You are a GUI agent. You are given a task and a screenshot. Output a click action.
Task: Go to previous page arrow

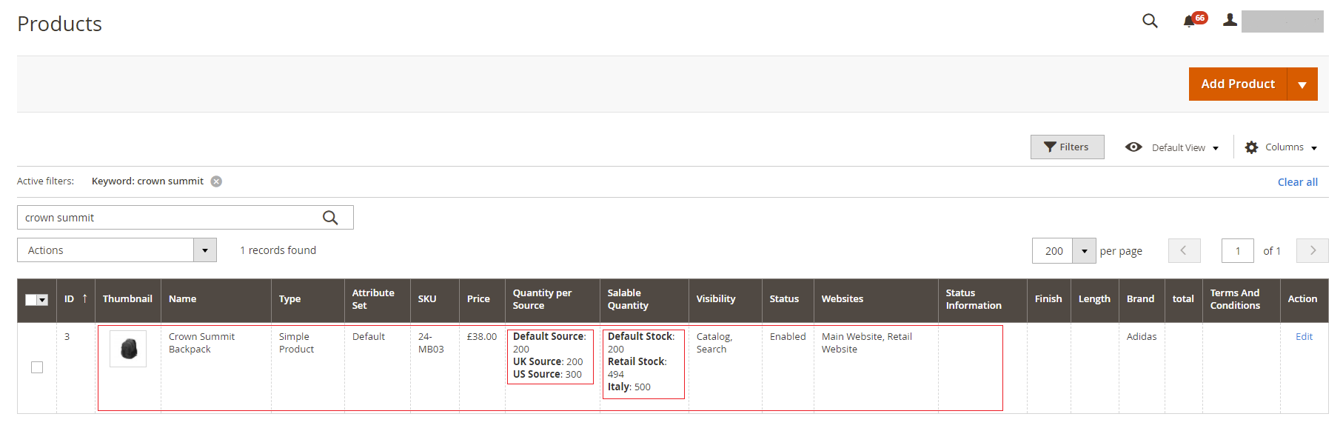point(1184,250)
